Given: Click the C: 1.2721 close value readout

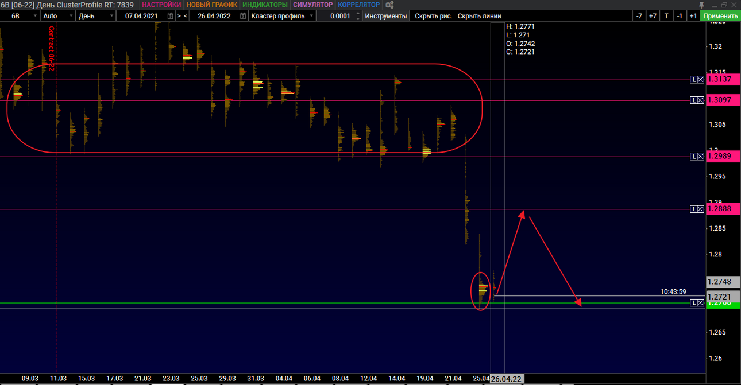Looking at the screenshot, I should pyautogui.click(x=520, y=52).
